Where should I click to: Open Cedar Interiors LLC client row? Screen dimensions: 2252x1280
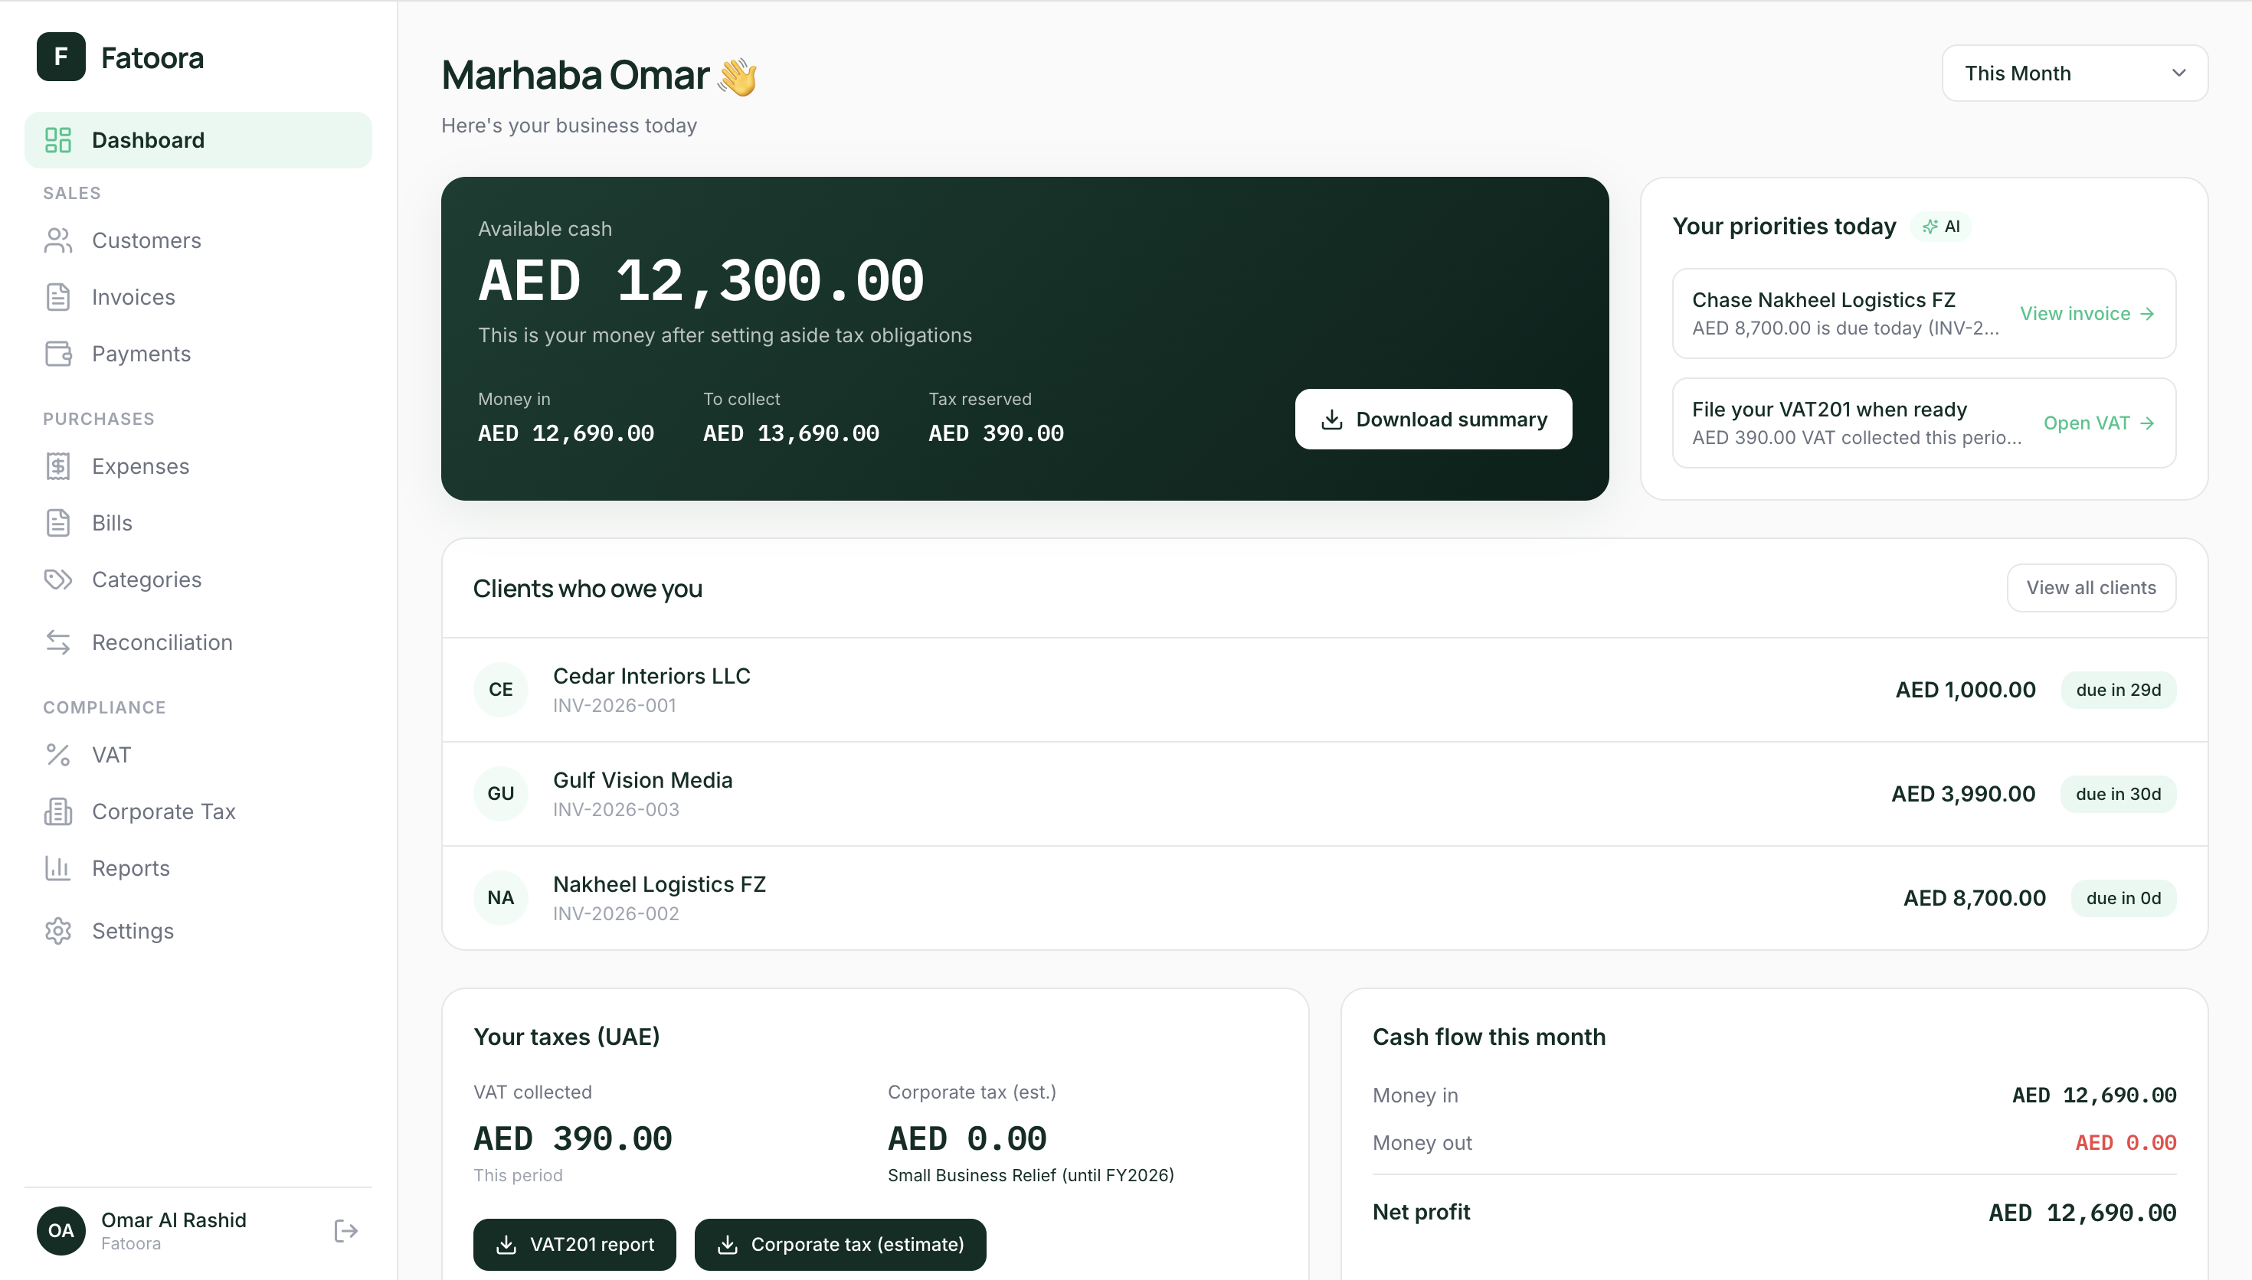click(x=1324, y=689)
